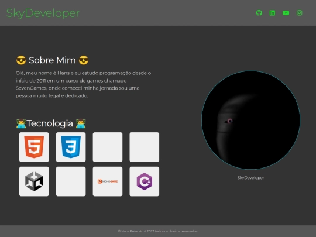Click the Unity logo card
Viewport: 316px width, 237px height.
34,181
